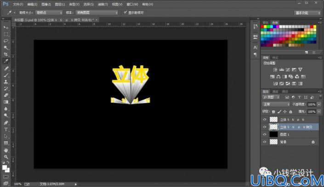The image size is (324, 187).
Task: Select the Brush tool
Action: (x=6, y=75)
